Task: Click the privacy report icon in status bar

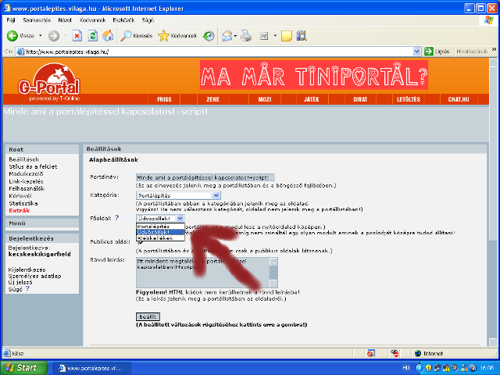Action: [395, 353]
